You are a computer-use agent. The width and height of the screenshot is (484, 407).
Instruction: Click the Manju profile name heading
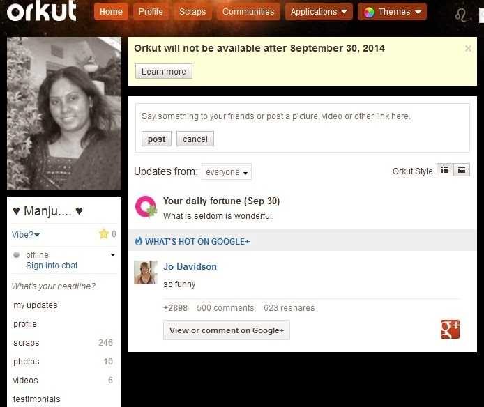[47, 211]
